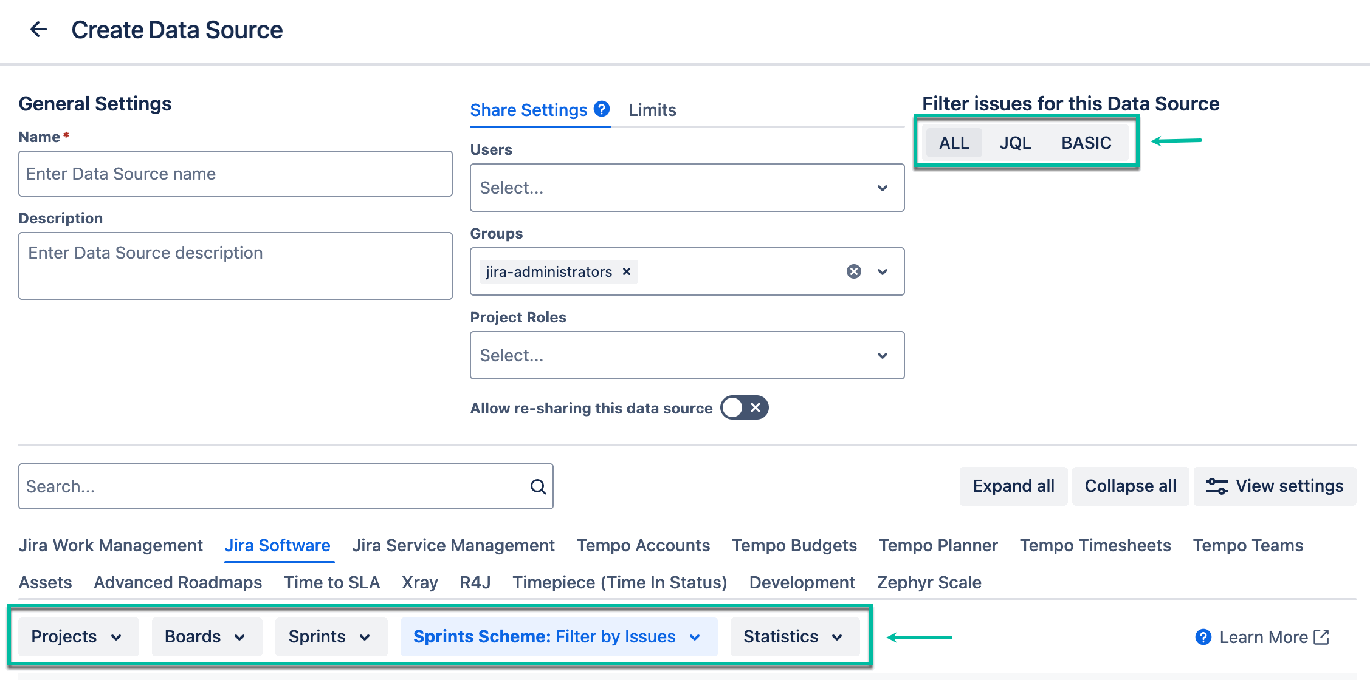Click the Expand all button
This screenshot has height=680, width=1370.
1013,486
